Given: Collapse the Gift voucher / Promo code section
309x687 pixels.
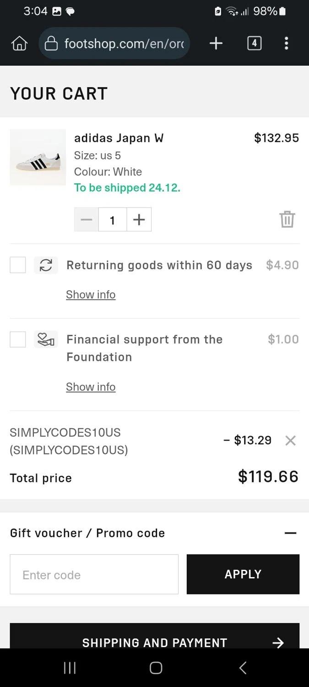Looking at the screenshot, I should (290, 533).
